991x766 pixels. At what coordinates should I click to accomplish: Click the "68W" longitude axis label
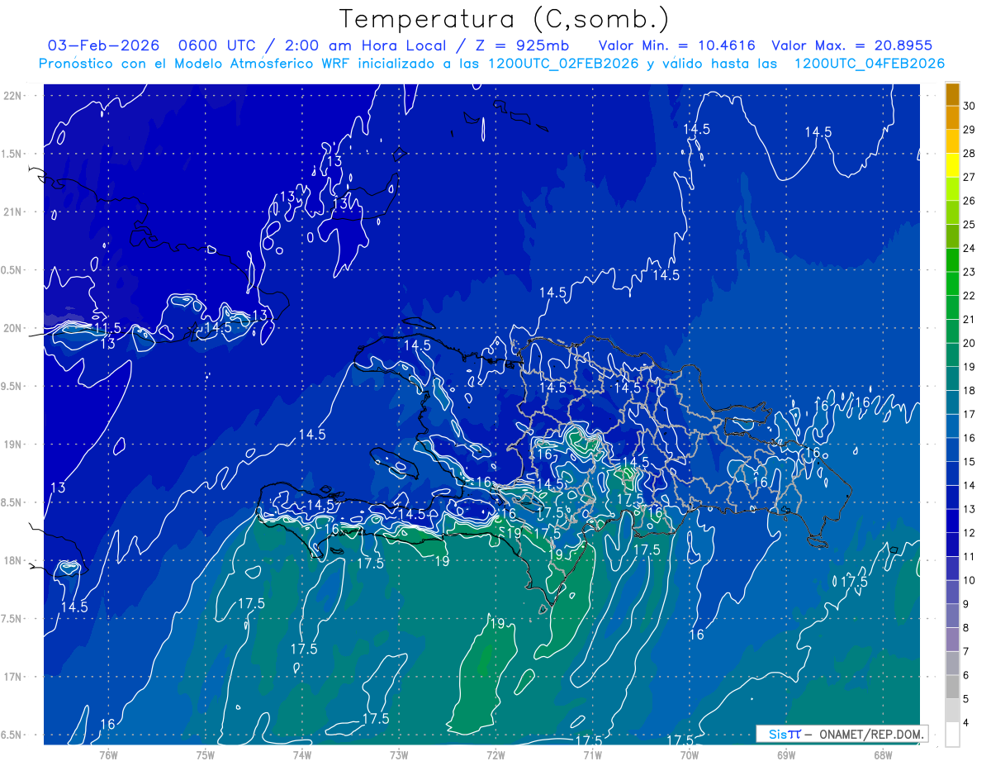(883, 754)
